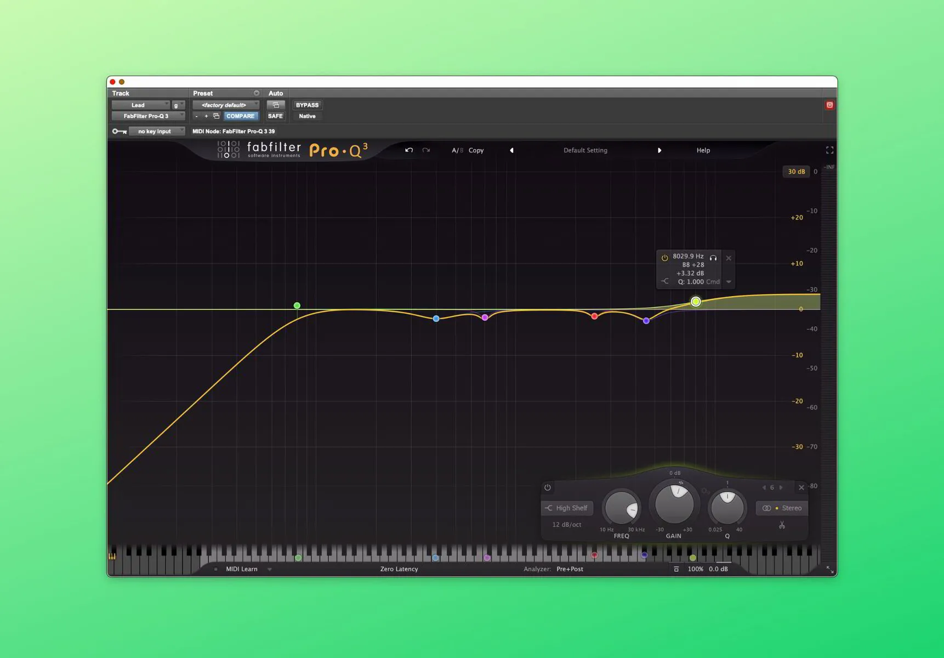Click Copy to copy A/B state

476,150
